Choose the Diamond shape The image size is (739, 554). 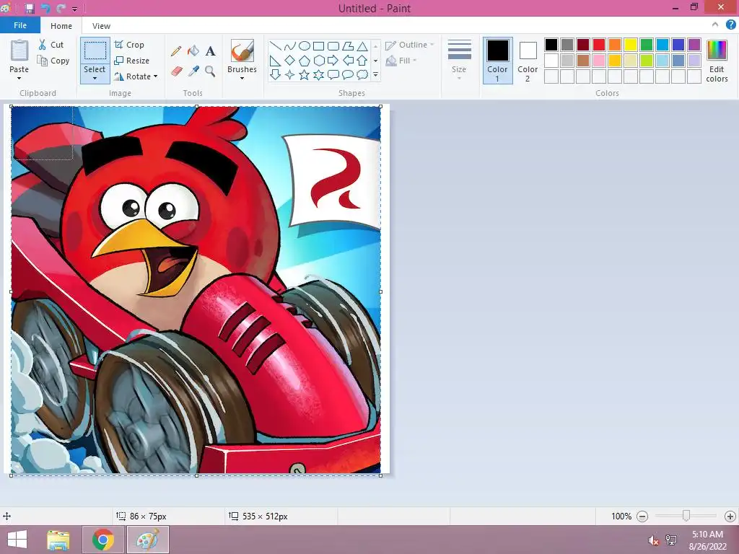290,61
